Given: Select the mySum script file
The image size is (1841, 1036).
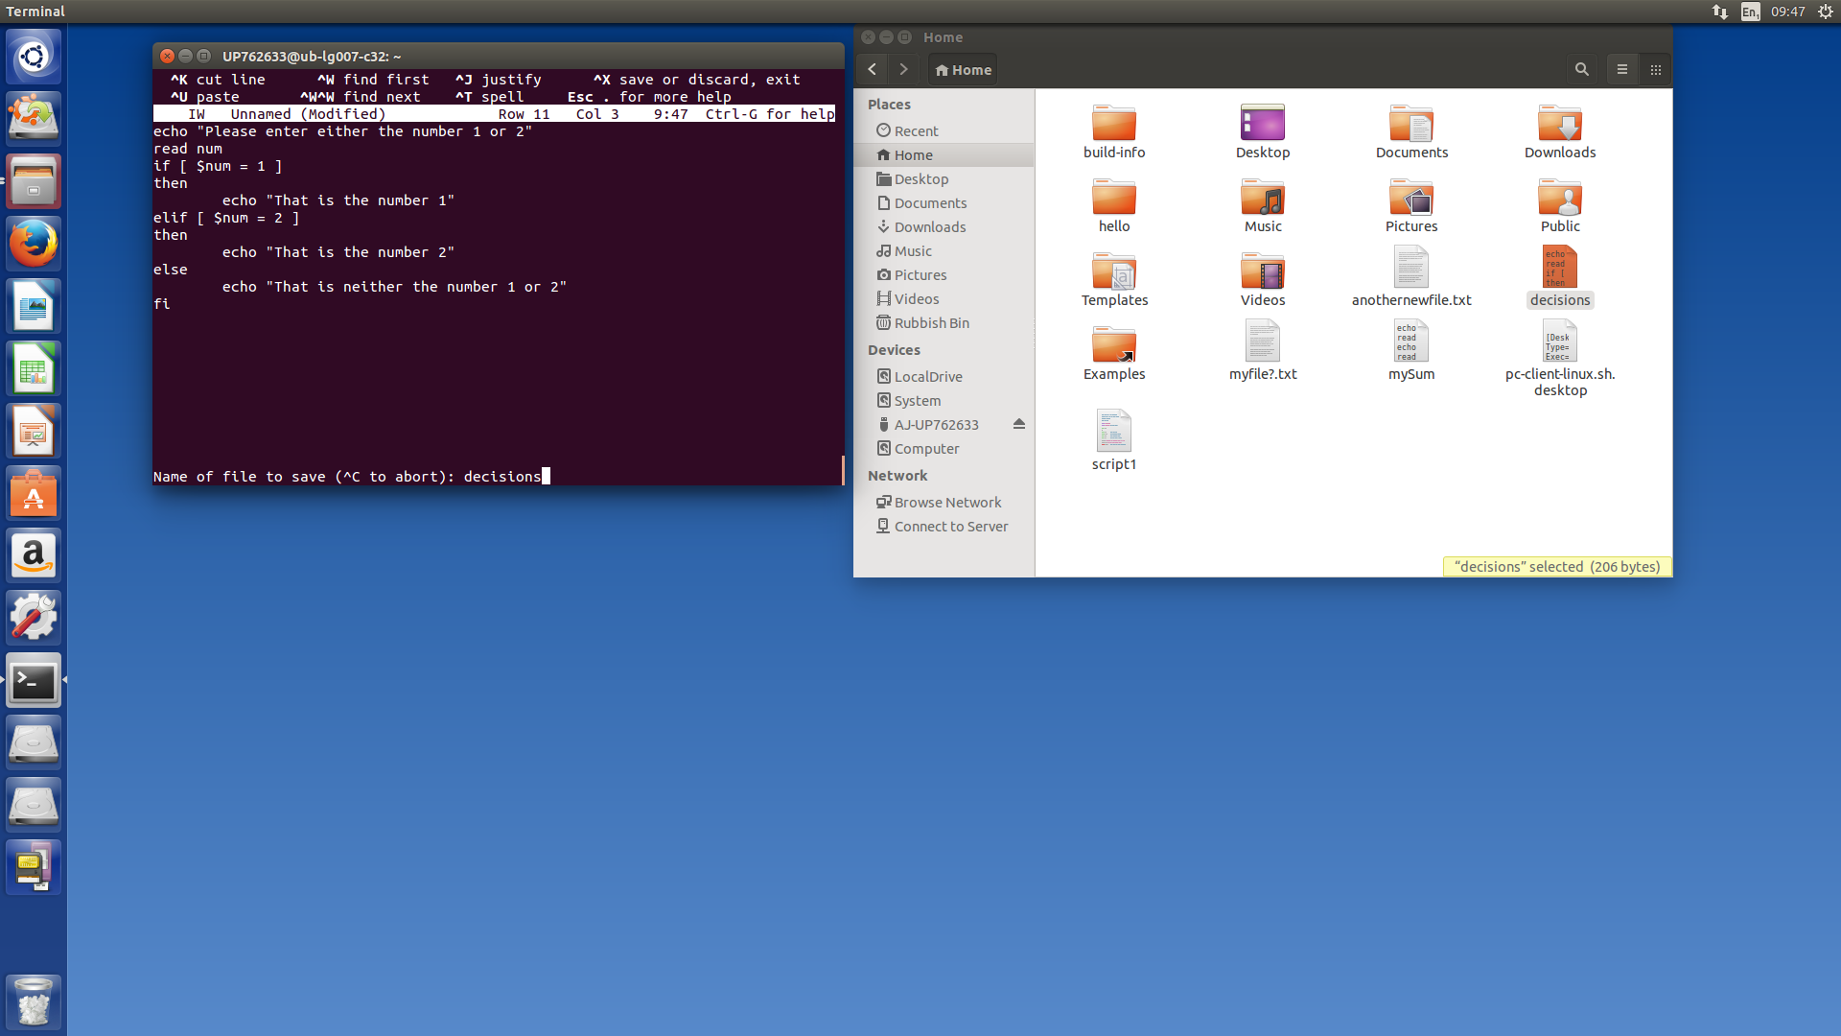Looking at the screenshot, I should (x=1411, y=350).
